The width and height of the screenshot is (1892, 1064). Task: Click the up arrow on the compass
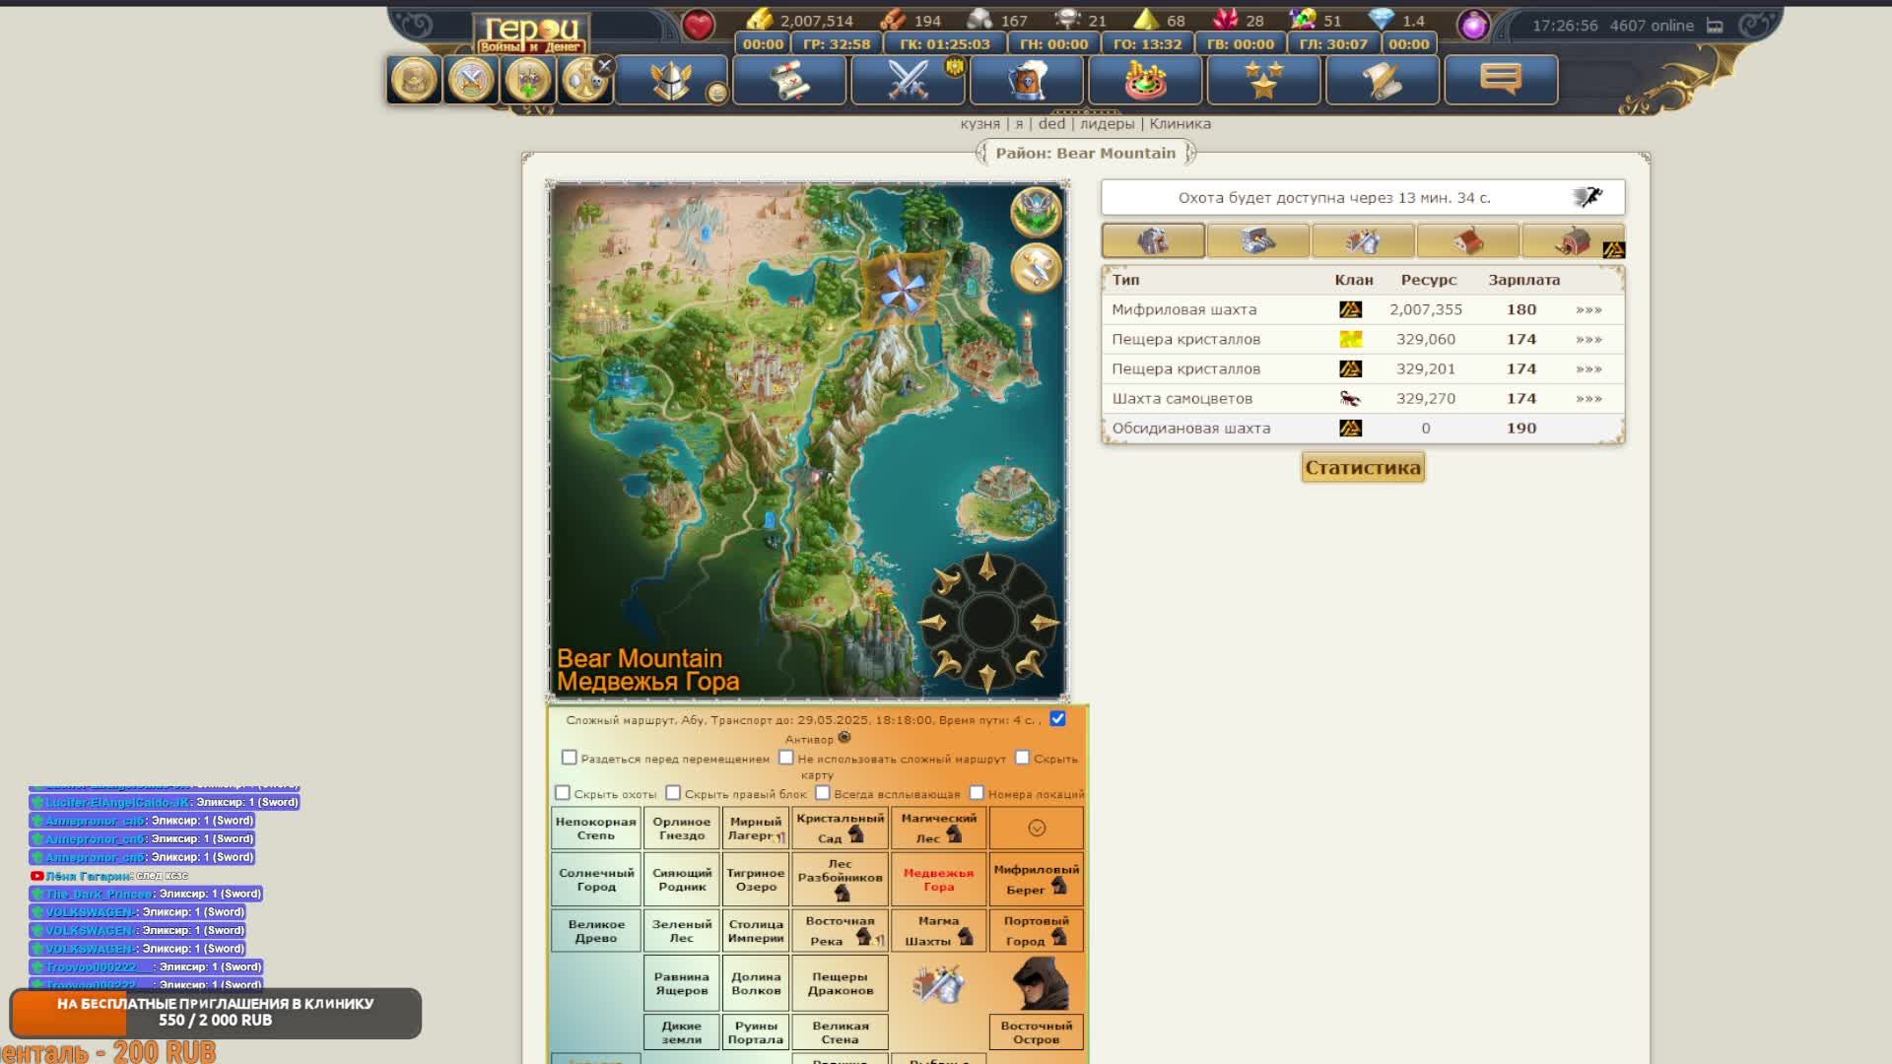tap(987, 568)
